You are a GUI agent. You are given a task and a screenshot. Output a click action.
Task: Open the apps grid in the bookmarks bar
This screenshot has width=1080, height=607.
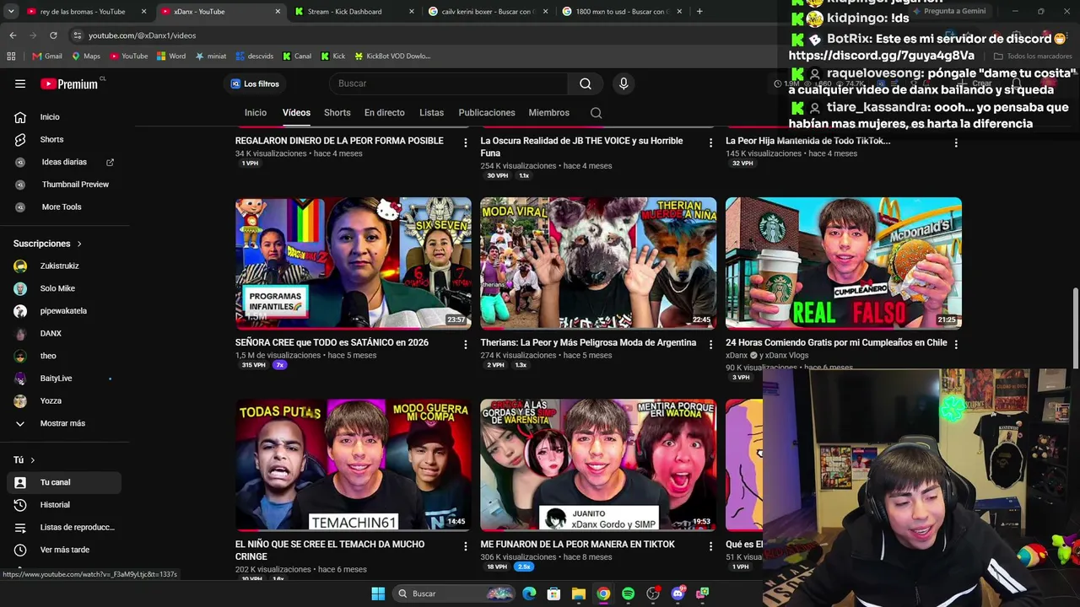11,56
